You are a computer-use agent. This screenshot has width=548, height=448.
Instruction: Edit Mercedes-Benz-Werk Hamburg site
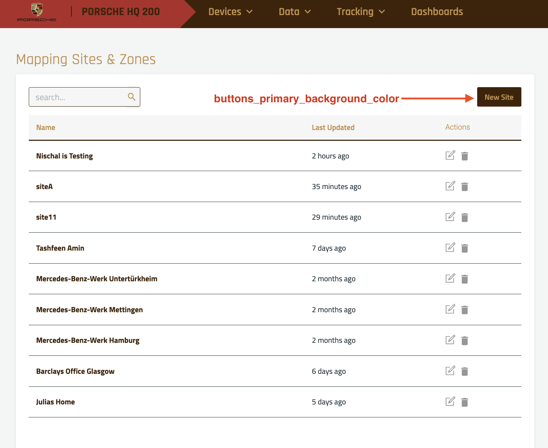[450, 340]
